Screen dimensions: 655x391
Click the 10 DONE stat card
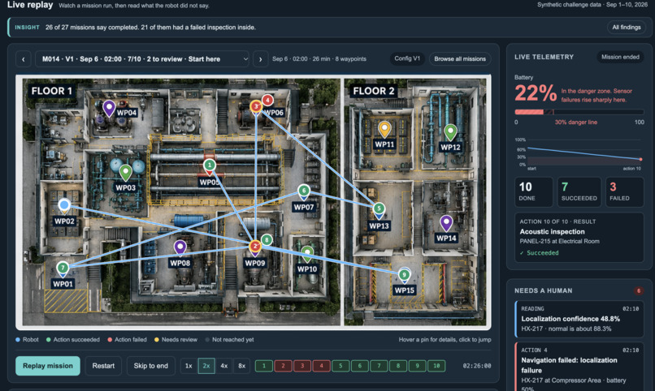coord(534,191)
